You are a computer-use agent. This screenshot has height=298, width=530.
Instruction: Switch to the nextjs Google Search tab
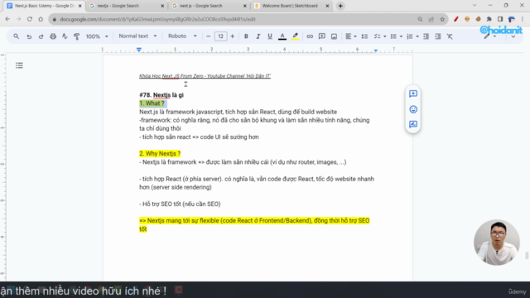126,6
